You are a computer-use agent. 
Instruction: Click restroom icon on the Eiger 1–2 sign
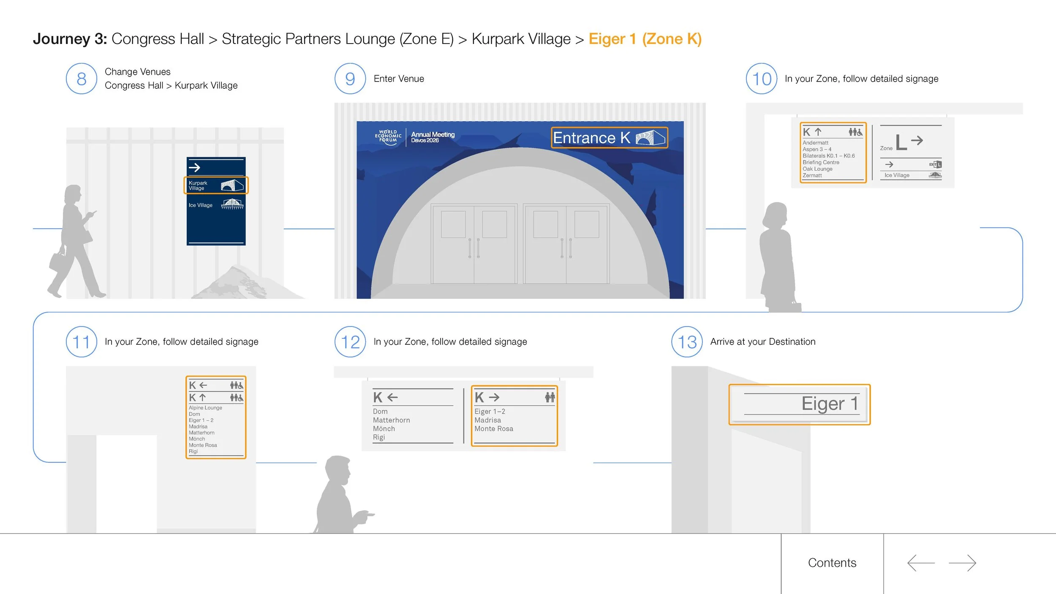[550, 397]
